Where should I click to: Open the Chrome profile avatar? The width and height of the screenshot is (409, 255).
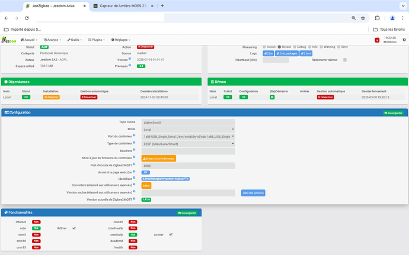click(392, 18)
